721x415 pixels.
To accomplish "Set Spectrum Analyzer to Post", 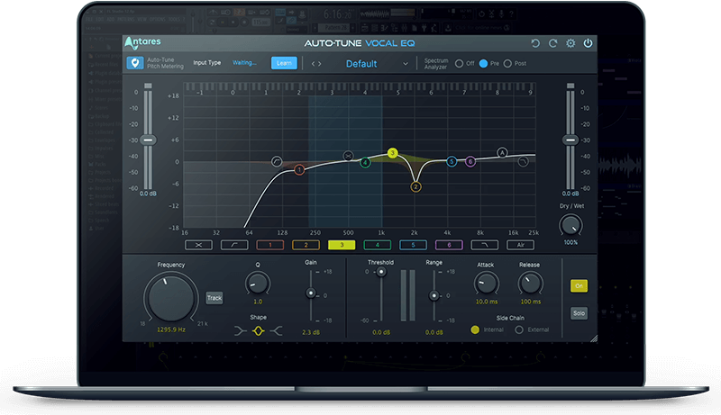I will click(507, 64).
